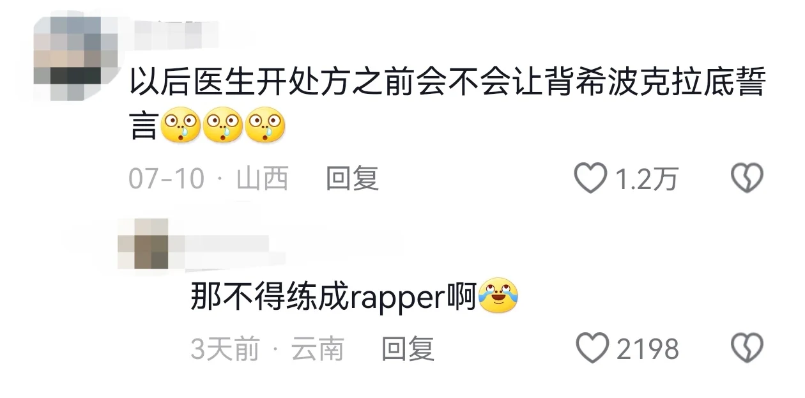Tap the broken-heart dislike on the 山西 comment
This screenshot has width=805, height=398.
click(747, 179)
